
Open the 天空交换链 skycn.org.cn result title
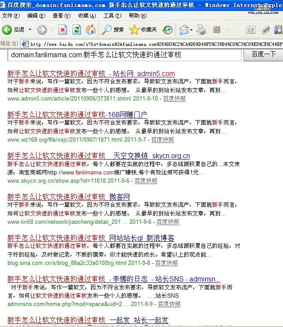(x=98, y=156)
